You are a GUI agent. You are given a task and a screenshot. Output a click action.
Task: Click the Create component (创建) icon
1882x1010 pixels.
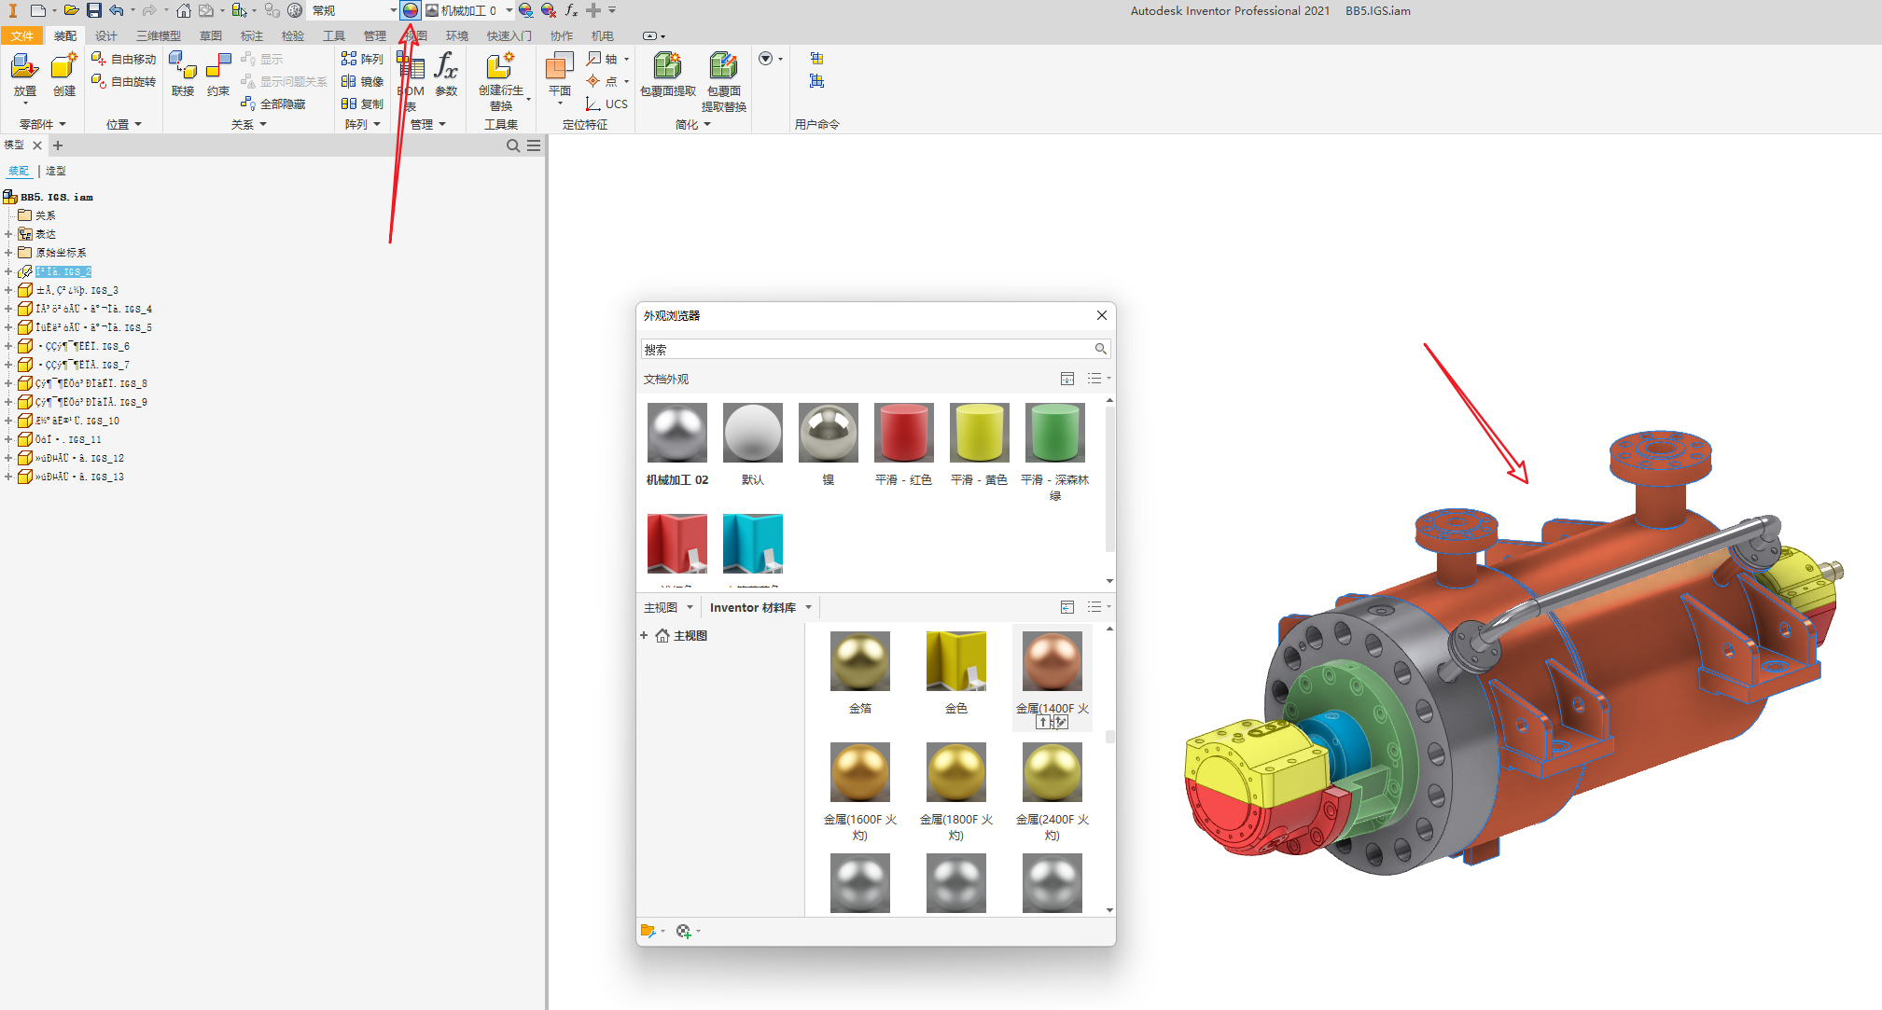(63, 67)
